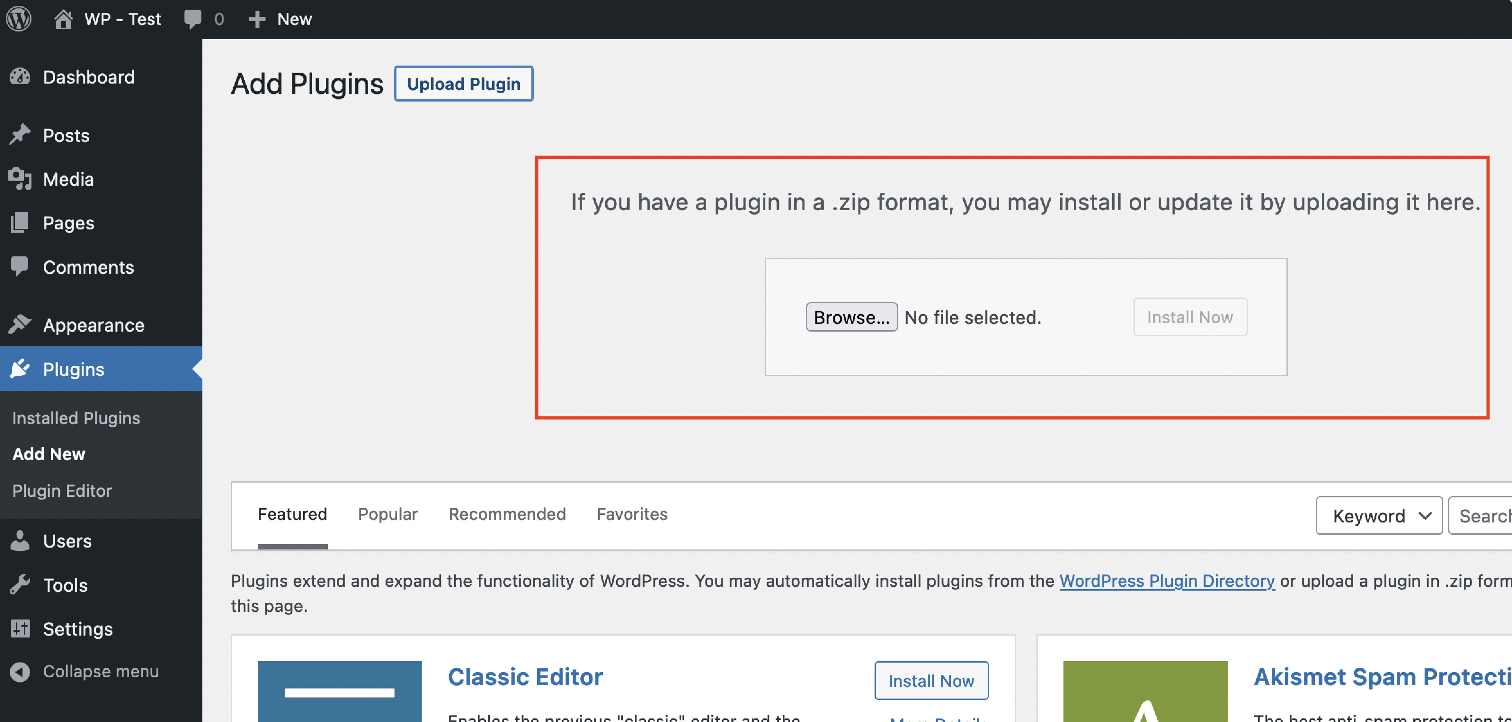Screen dimensions: 1512x722
Task: Switch to the Recommended tab
Action: (x=507, y=513)
